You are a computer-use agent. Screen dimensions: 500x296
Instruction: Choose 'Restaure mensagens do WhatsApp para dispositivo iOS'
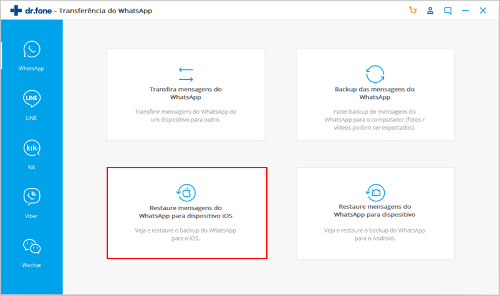(186, 212)
